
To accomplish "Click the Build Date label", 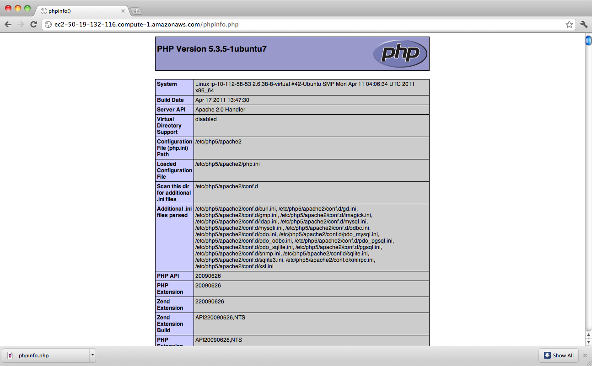I will tap(170, 100).
